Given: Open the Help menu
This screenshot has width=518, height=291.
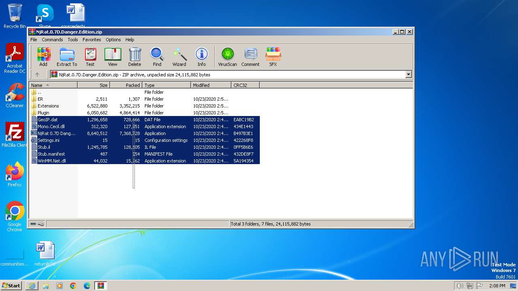Looking at the screenshot, I should pyautogui.click(x=129, y=40).
